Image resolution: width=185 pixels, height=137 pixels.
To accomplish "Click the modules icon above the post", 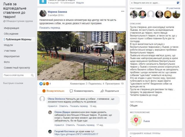I will (x=43, y=2).
